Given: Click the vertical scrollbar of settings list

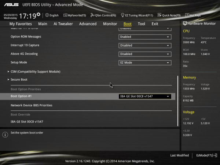Looking at the screenshot, I should (x=178, y=101).
